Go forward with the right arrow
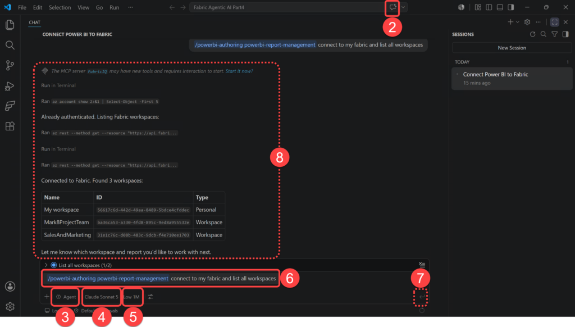The image size is (575, 327). coord(183,7)
